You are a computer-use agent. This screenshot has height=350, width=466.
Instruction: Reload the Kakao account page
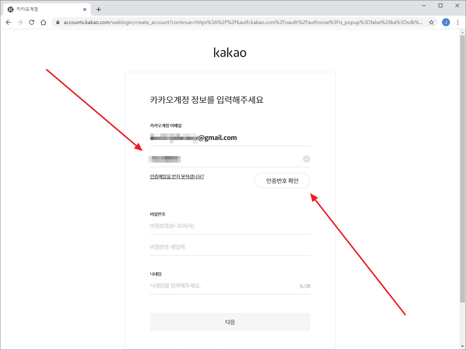[x=32, y=22]
